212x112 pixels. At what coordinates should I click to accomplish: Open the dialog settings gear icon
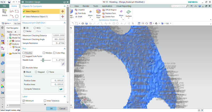click(x=23, y=2)
